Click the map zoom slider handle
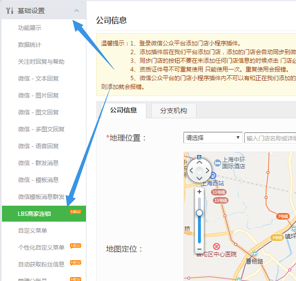This screenshot has width=296, height=281. (x=199, y=213)
